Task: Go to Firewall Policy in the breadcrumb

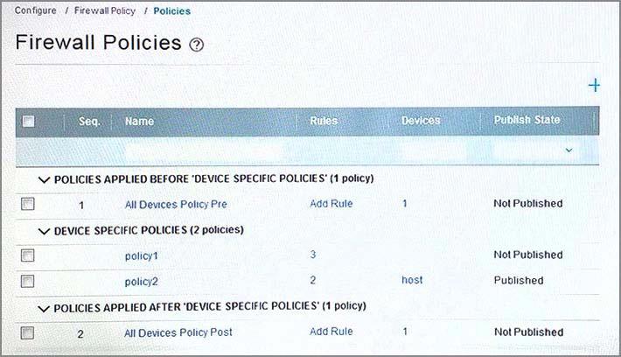Action: [x=105, y=10]
